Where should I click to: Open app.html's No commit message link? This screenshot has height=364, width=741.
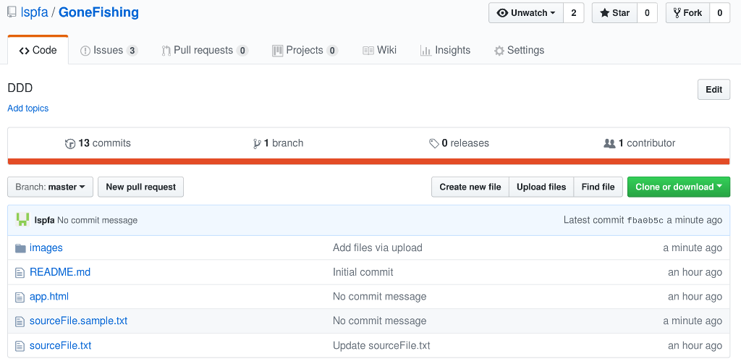pos(379,297)
